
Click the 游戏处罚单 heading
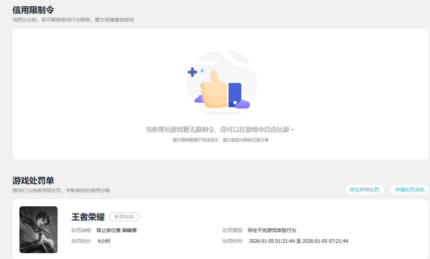coord(33,180)
